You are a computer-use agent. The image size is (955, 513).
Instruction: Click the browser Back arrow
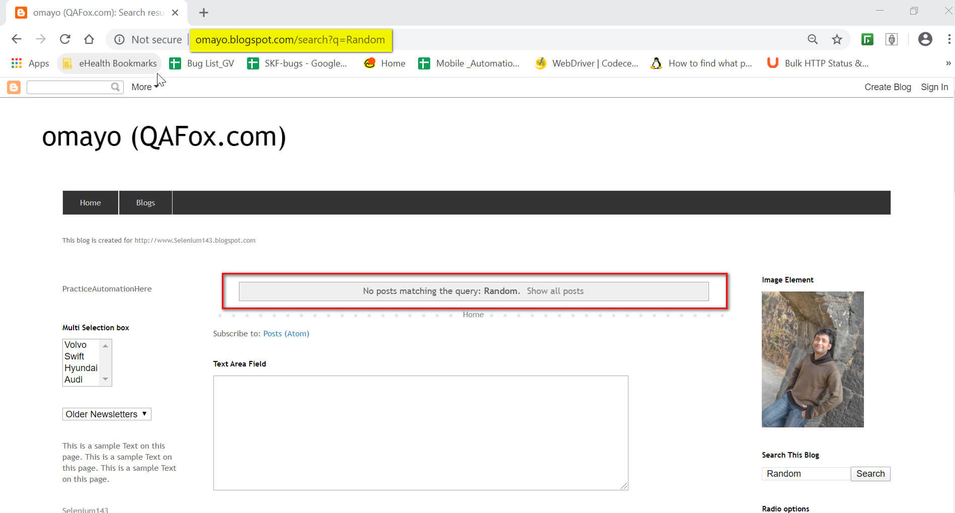pyautogui.click(x=17, y=39)
